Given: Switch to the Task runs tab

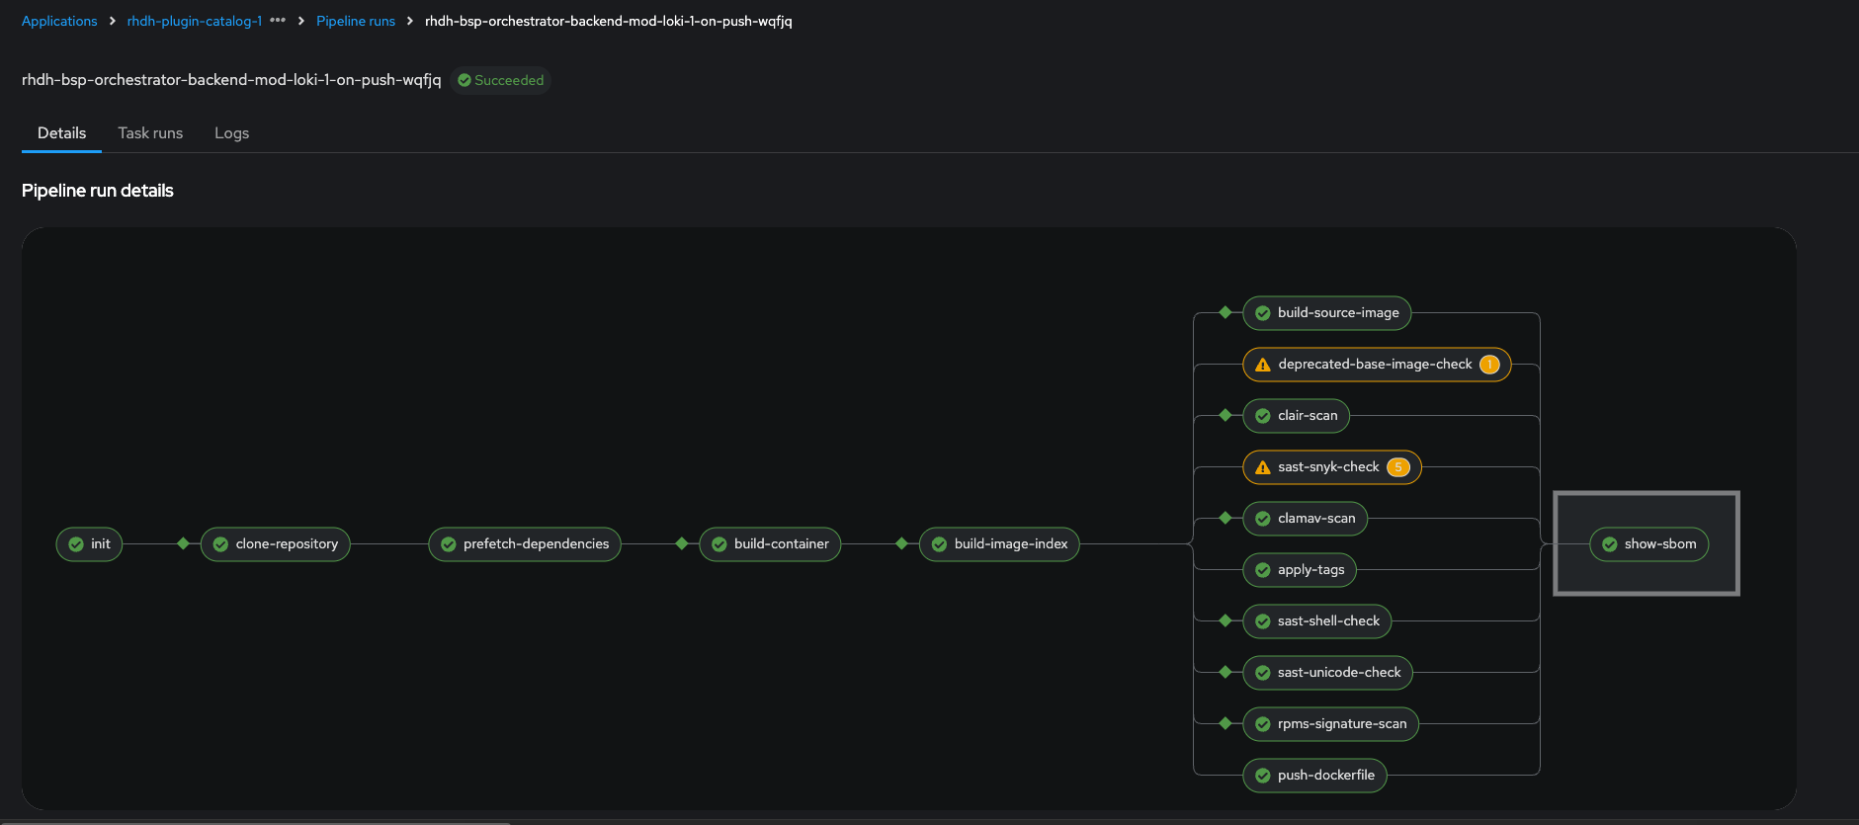Looking at the screenshot, I should tap(150, 133).
